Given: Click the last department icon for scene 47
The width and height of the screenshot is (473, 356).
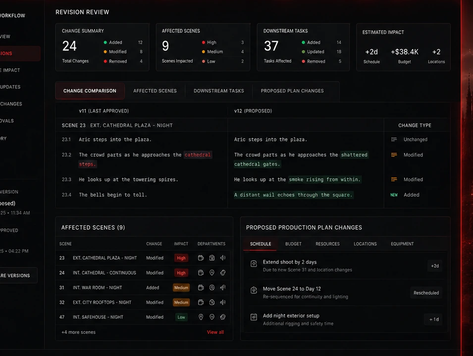Looking at the screenshot, I should [x=223, y=317].
